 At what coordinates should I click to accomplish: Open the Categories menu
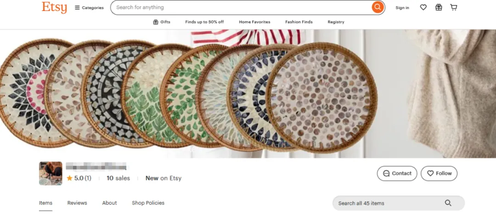89,8
